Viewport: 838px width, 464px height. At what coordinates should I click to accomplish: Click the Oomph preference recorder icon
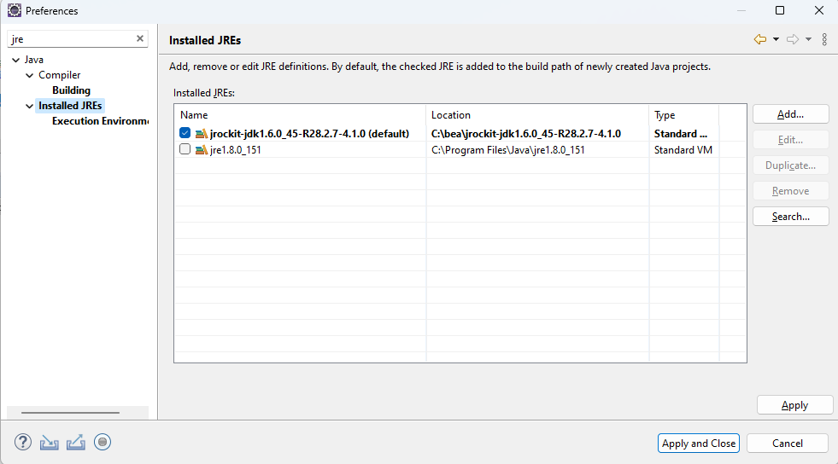(x=102, y=442)
